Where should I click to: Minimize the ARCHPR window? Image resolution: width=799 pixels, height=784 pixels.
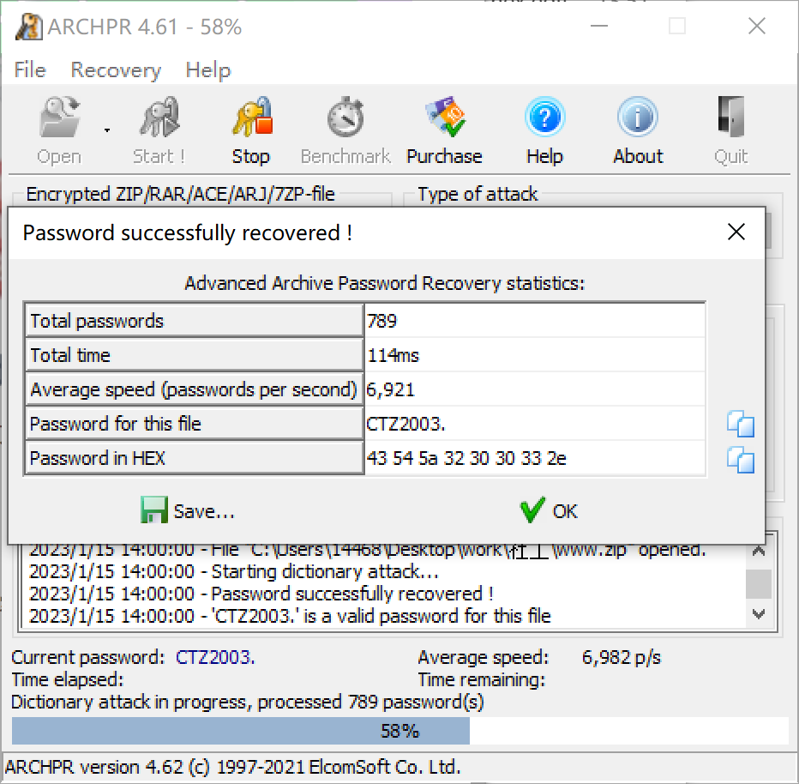tap(599, 26)
